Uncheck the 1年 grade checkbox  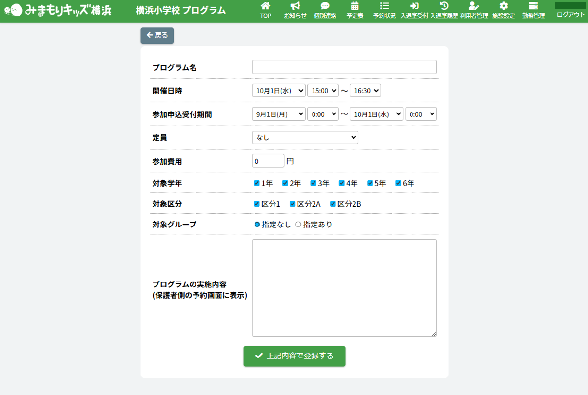pos(256,183)
